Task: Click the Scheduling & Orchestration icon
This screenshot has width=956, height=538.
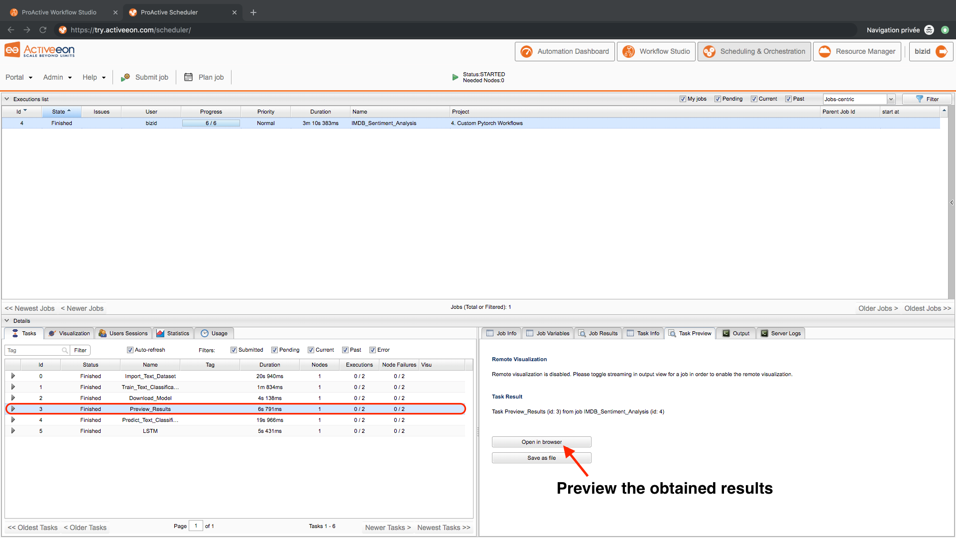Action: click(x=709, y=51)
